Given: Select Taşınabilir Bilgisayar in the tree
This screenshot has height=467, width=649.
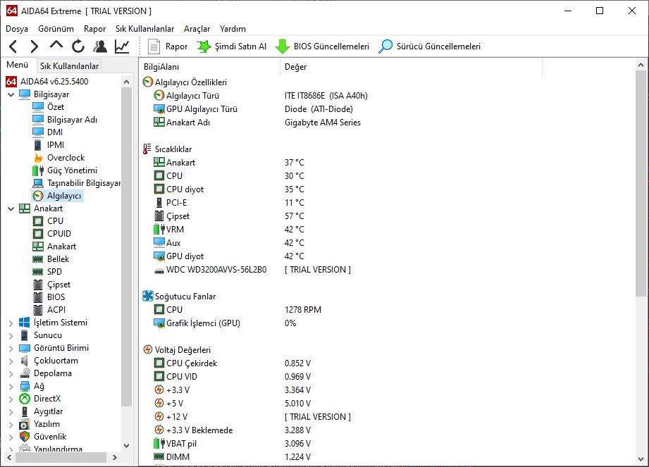Looking at the screenshot, I should click(84, 183).
